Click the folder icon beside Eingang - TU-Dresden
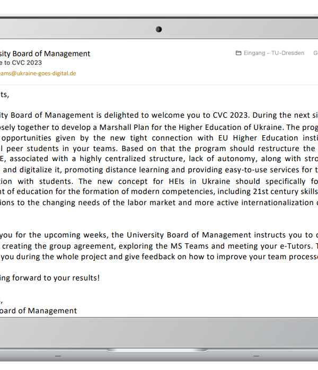318x370 pixels. coord(238,53)
